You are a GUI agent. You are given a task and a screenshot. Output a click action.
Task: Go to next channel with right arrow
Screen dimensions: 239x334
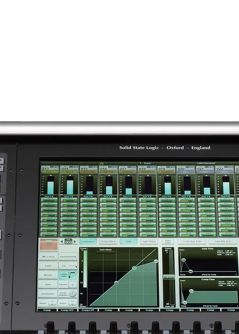tap(75, 242)
